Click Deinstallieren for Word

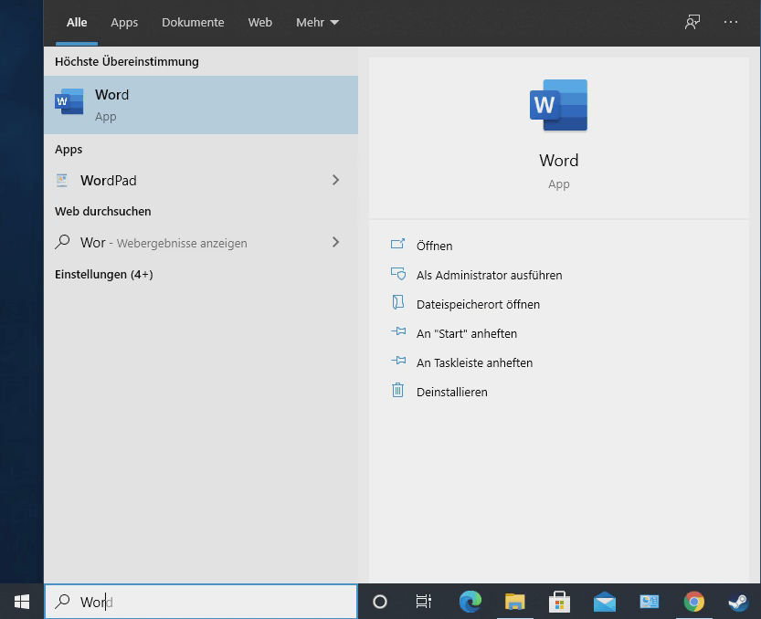click(451, 392)
